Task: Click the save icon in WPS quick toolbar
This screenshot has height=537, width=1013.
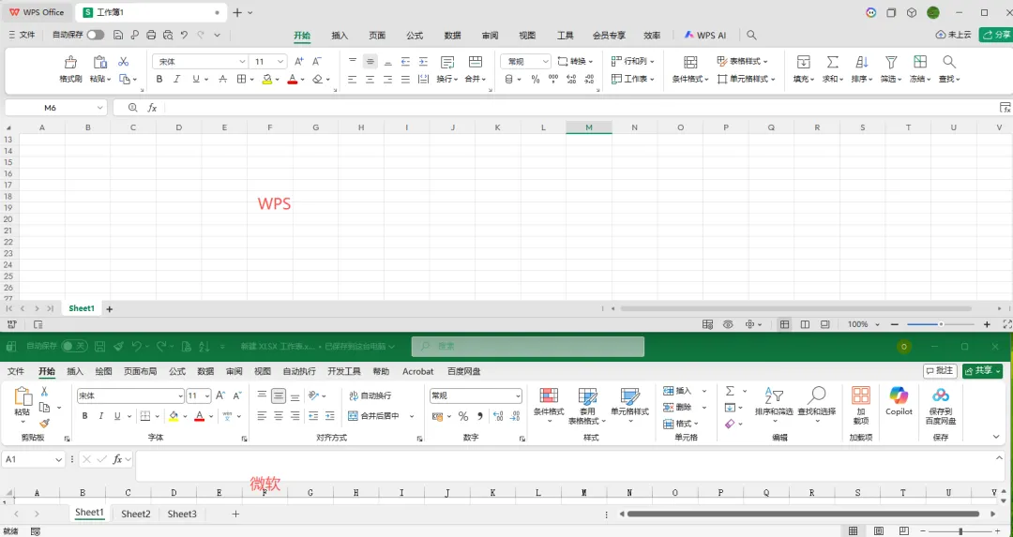Action: click(x=118, y=35)
